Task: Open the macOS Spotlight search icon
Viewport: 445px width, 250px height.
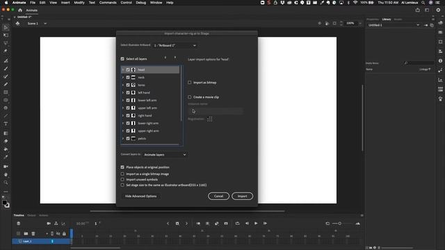Action: pos(423,3)
